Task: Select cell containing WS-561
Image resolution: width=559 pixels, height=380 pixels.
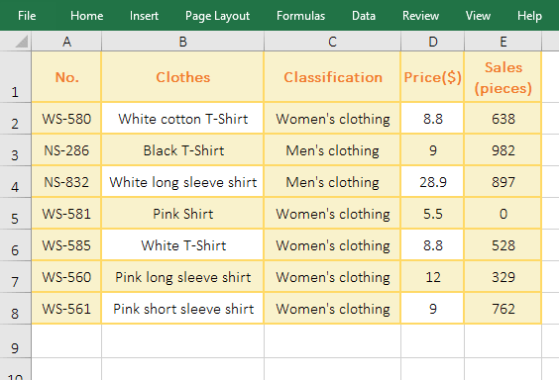Action: [66, 309]
